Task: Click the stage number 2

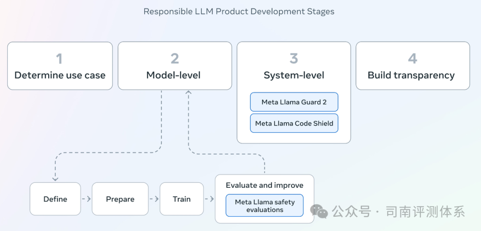Action: [175, 58]
